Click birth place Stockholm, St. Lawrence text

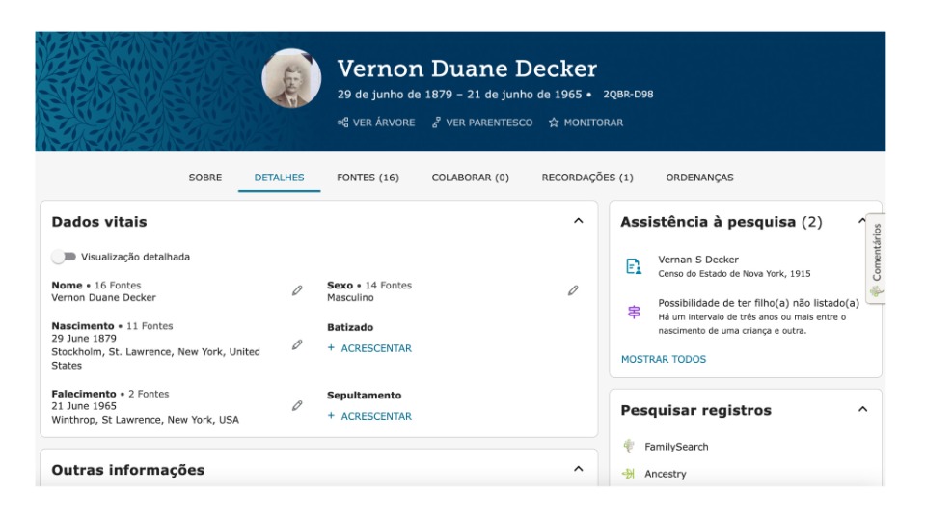[x=155, y=359]
